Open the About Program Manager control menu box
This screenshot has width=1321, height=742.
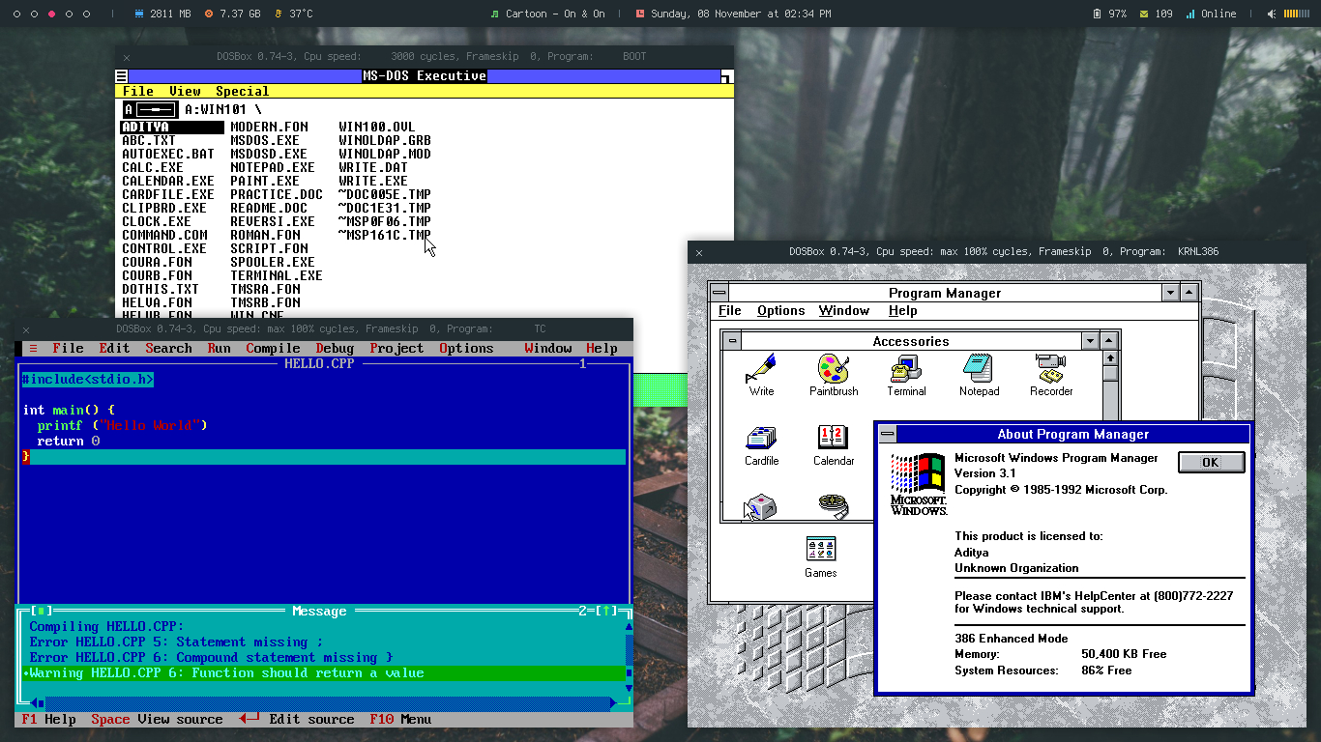point(887,434)
